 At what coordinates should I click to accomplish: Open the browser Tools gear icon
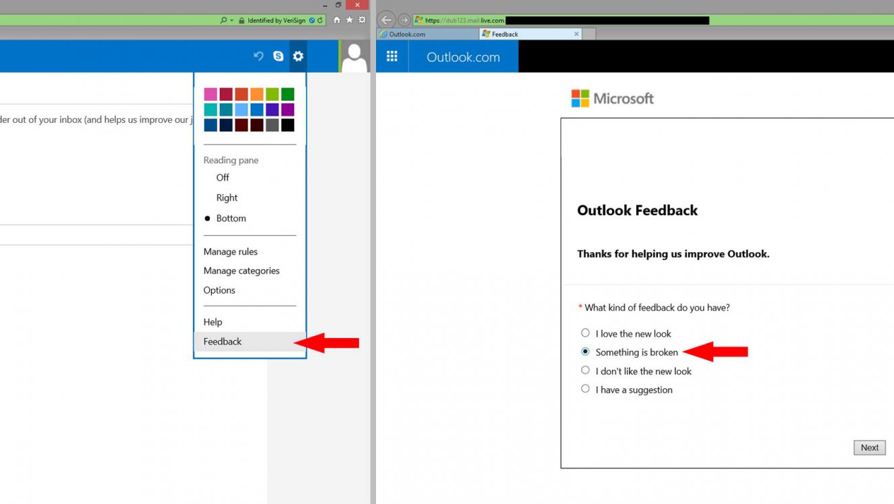(362, 20)
